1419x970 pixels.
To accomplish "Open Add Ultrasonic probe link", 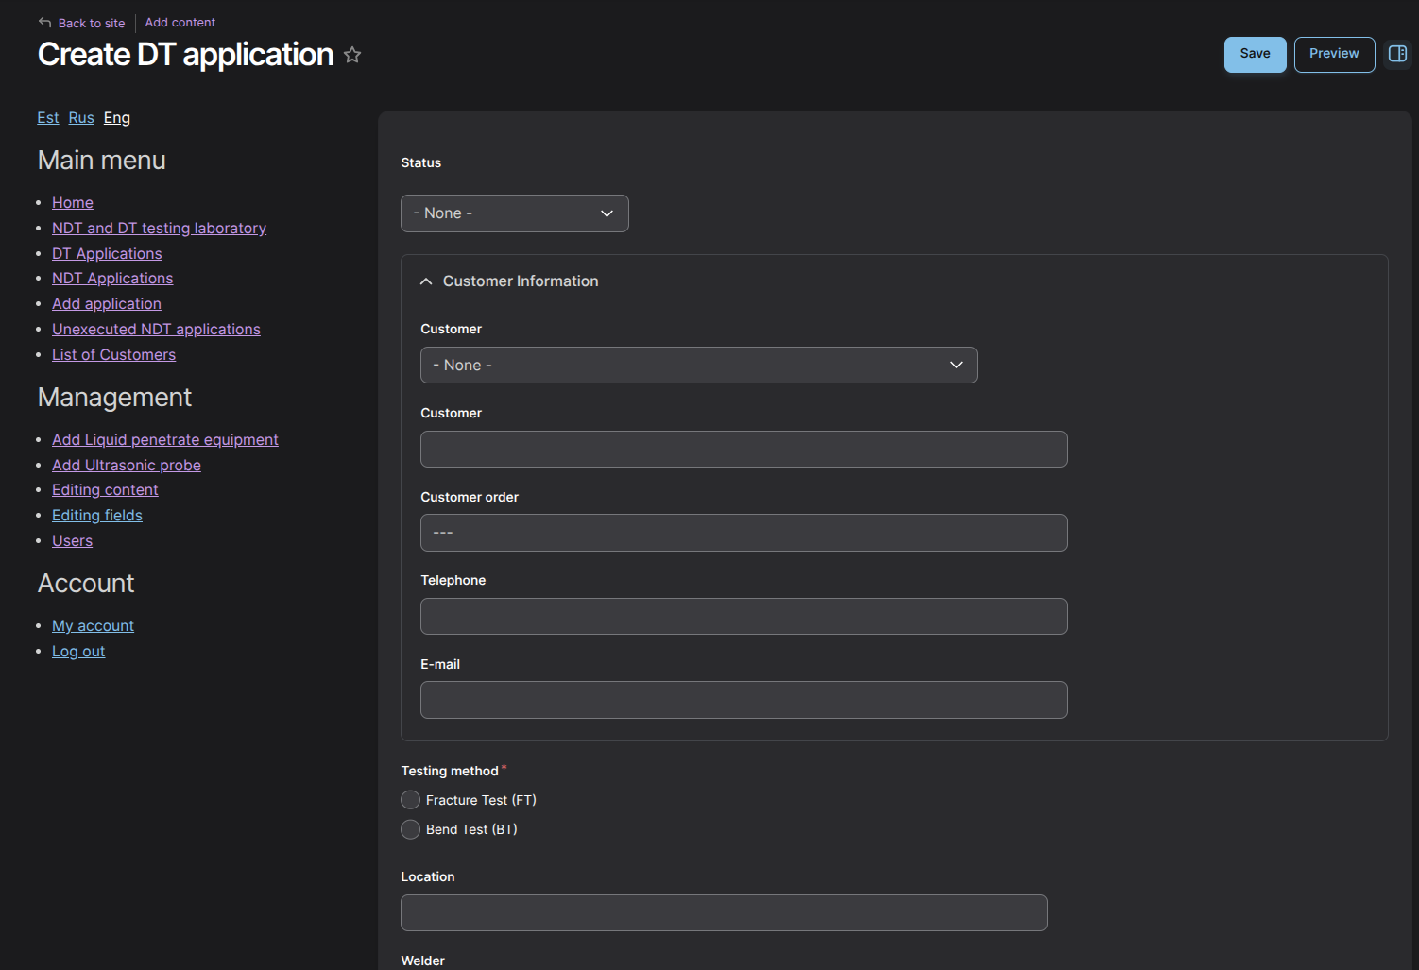I will point(126,465).
